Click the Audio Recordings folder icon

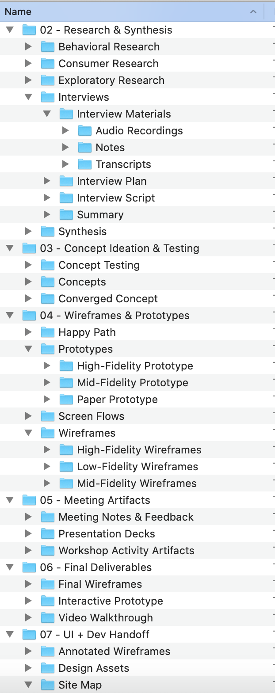[x=84, y=131]
